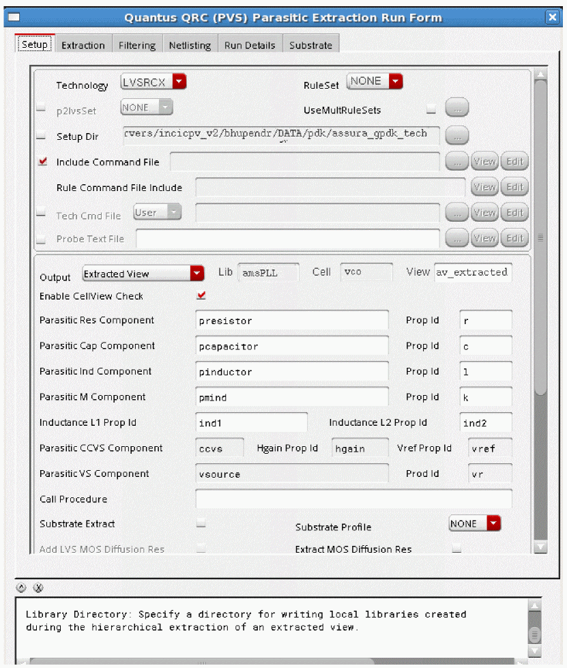Click the Setup Dir path field
Viewport: 567px width, 668px height.
click(x=281, y=136)
